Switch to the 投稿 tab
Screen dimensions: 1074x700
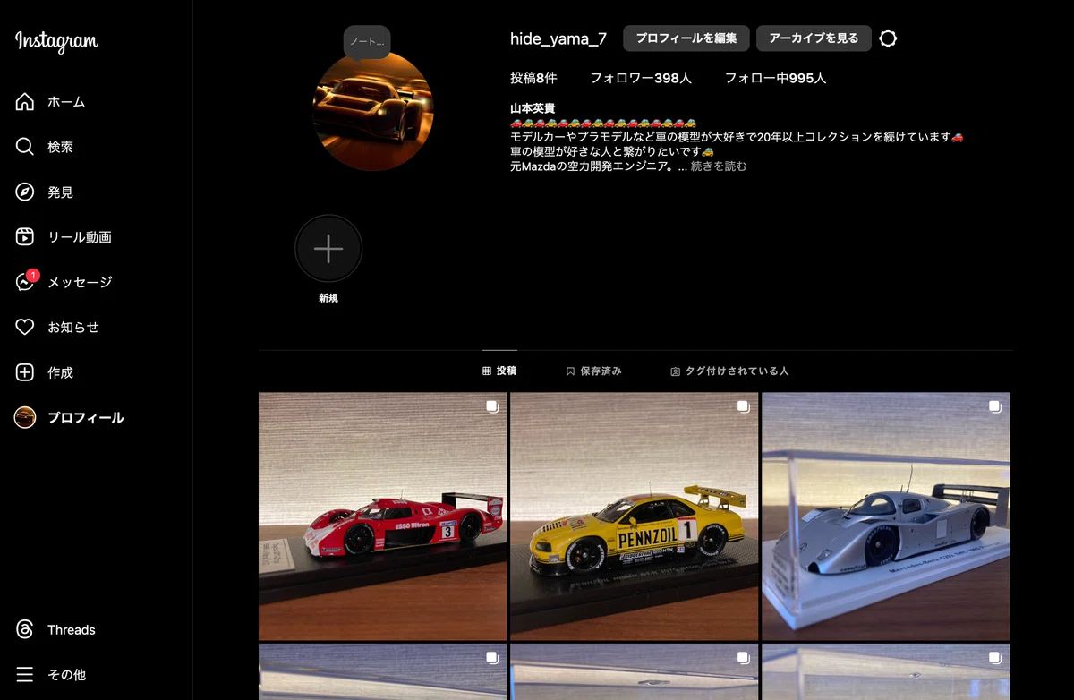[499, 371]
